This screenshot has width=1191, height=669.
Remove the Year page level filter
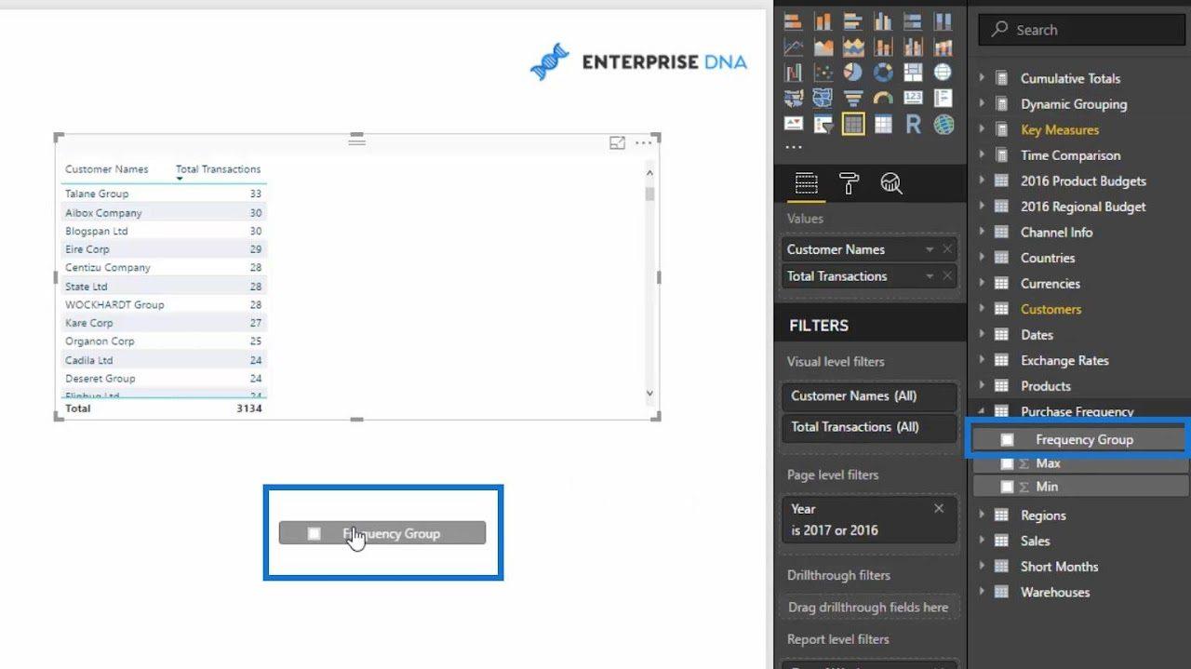(x=939, y=508)
